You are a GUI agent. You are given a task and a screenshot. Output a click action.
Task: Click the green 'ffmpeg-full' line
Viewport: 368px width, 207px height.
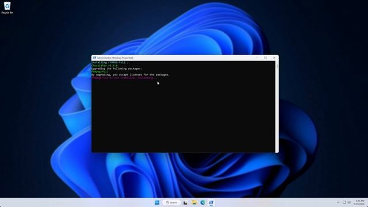100,71
